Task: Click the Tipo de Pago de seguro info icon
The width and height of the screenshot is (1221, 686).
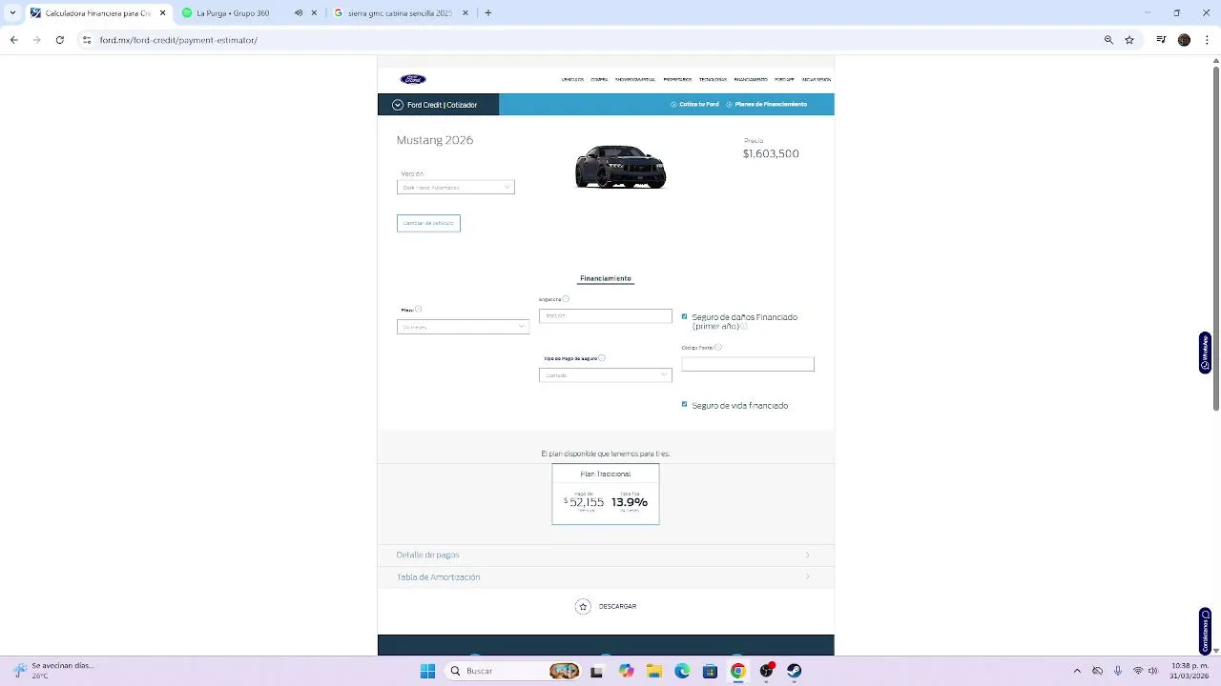Action: [x=602, y=358]
